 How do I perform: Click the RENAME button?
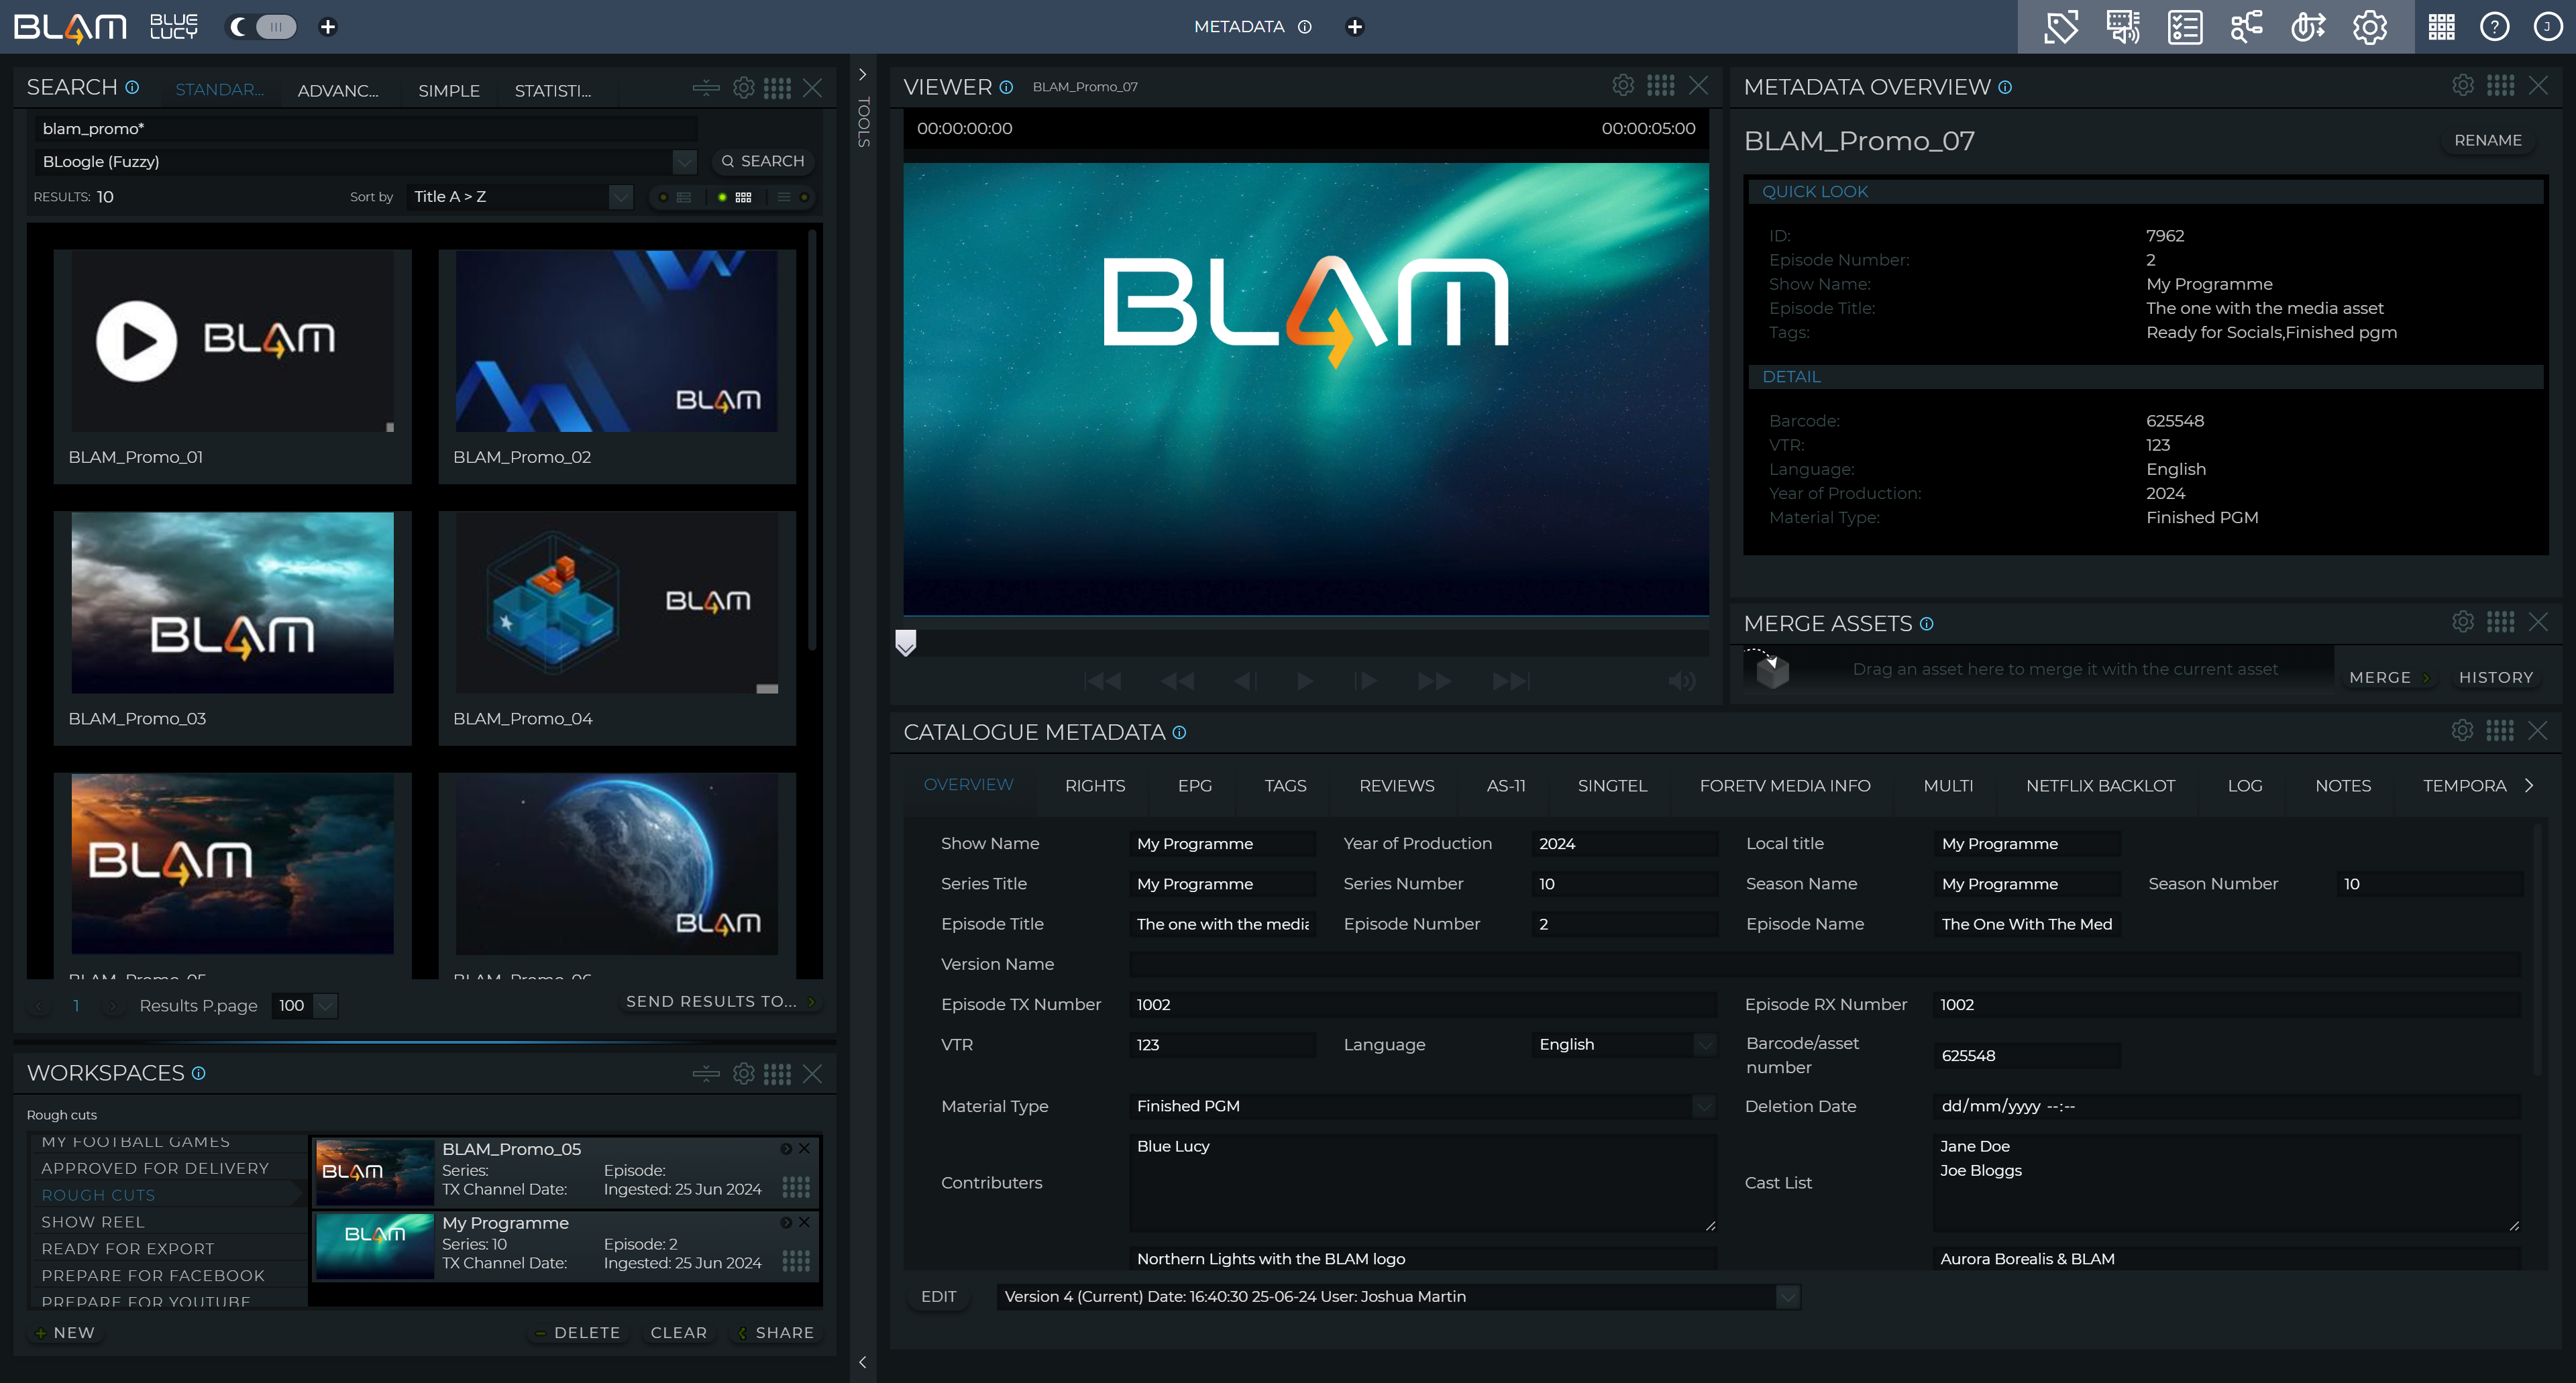click(2488, 140)
